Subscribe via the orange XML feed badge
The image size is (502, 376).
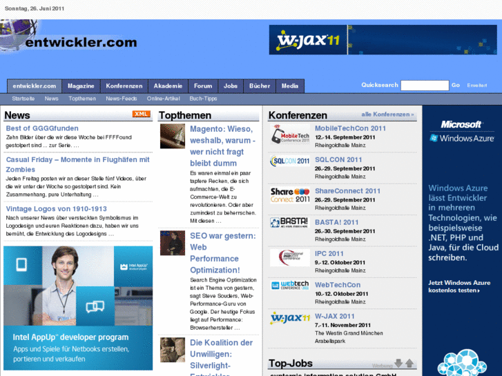(x=141, y=114)
